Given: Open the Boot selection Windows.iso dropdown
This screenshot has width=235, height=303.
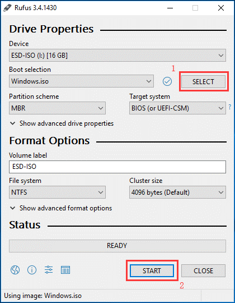Looking at the screenshot, I should [81, 81].
